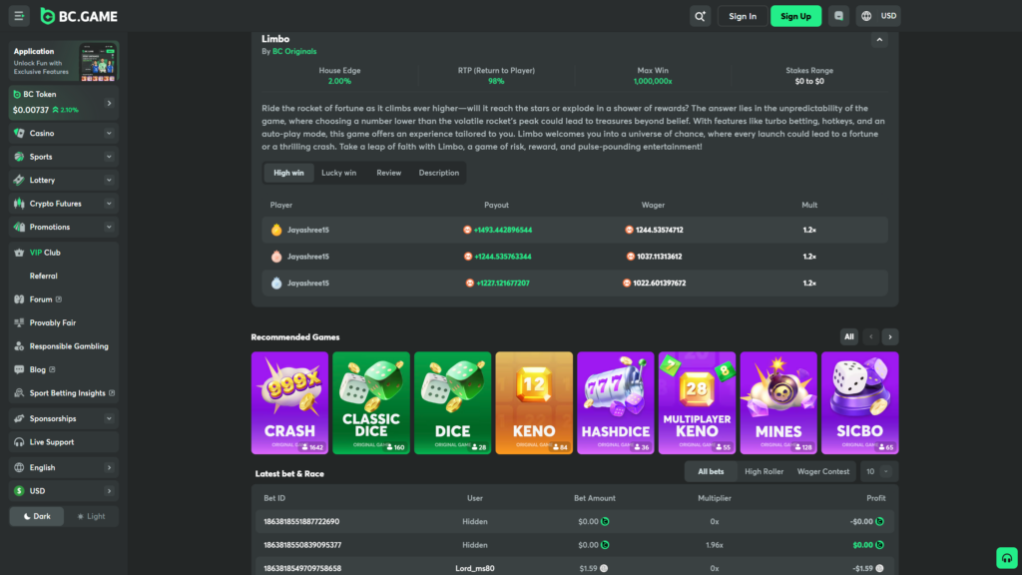Image resolution: width=1022 pixels, height=575 pixels.
Task: Click the VIP Club crown icon
Action: point(19,253)
